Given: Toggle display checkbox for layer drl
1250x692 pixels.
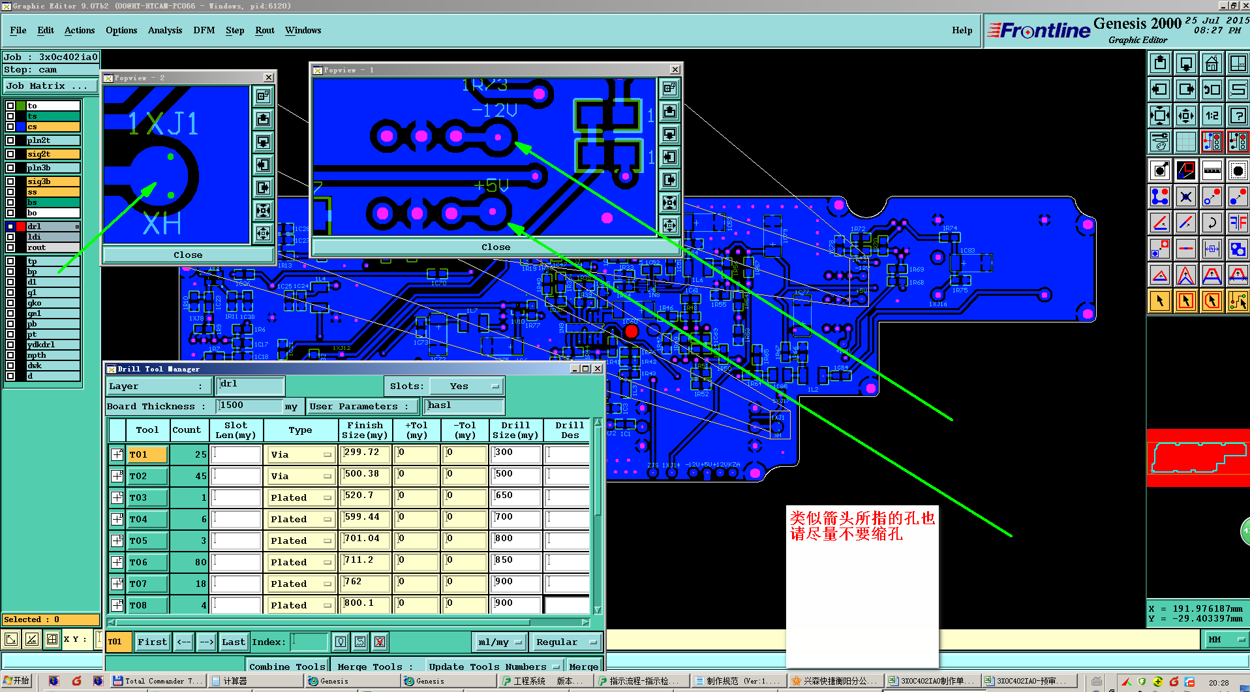Looking at the screenshot, I should [10, 227].
